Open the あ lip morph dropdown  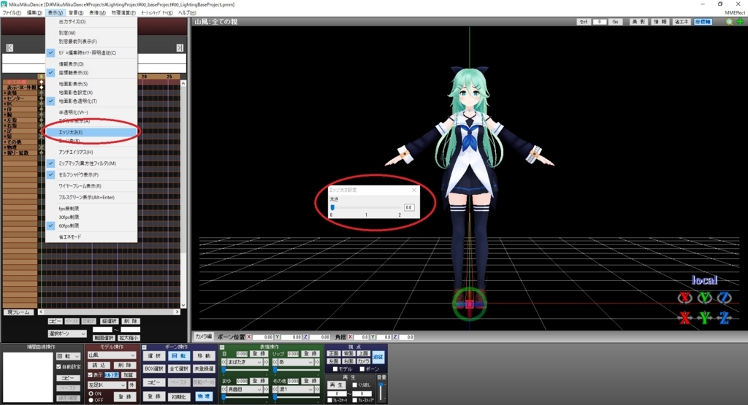(x=296, y=362)
